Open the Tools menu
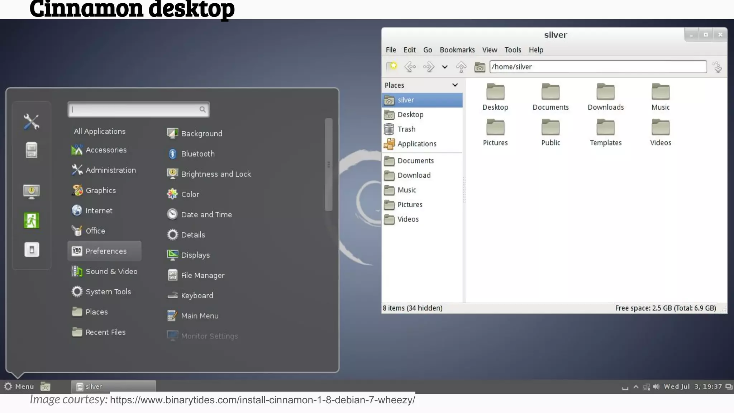Viewport: 734px width, 413px height. point(513,50)
